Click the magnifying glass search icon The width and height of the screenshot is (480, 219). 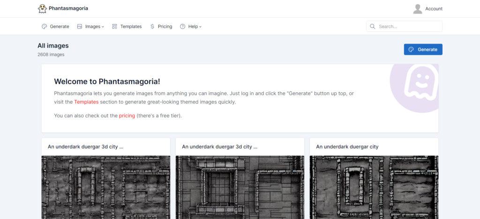point(373,27)
